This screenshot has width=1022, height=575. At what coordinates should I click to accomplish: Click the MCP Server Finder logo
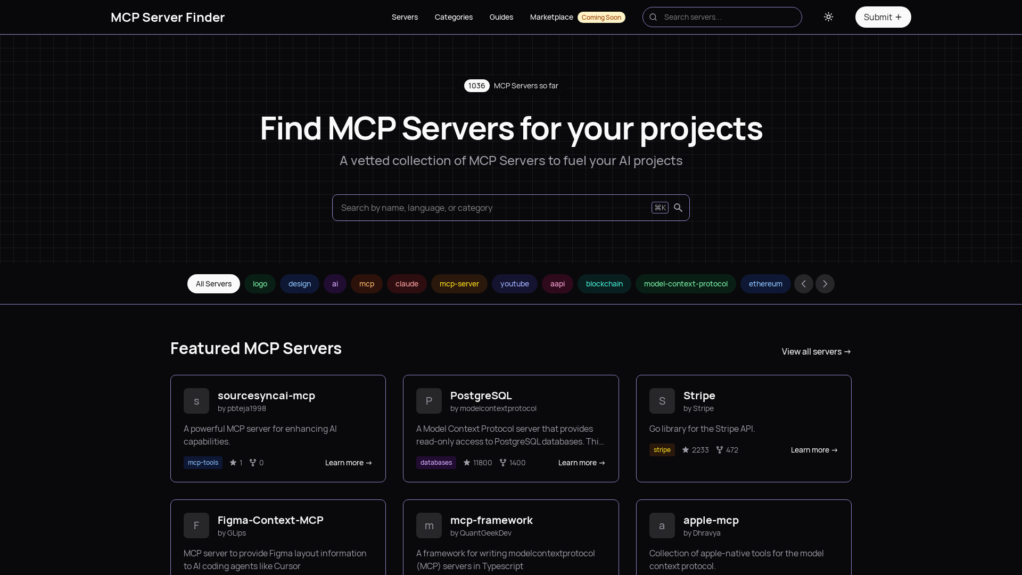pos(168,17)
